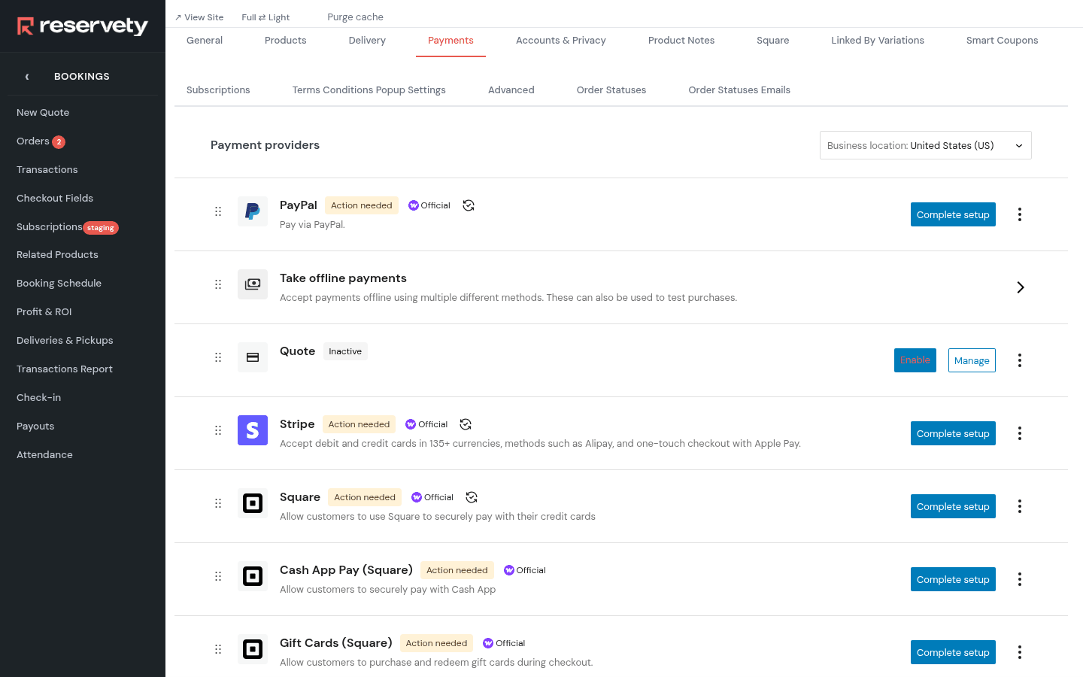Expand the Take offline payments section
1083x677 pixels.
pyautogui.click(x=1021, y=287)
